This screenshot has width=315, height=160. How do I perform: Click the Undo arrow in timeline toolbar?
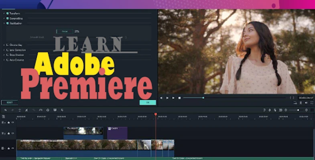point(6,110)
